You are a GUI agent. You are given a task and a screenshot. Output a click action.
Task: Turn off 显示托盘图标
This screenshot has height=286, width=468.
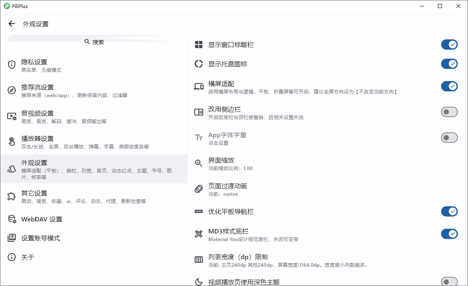[x=449, y=64]
